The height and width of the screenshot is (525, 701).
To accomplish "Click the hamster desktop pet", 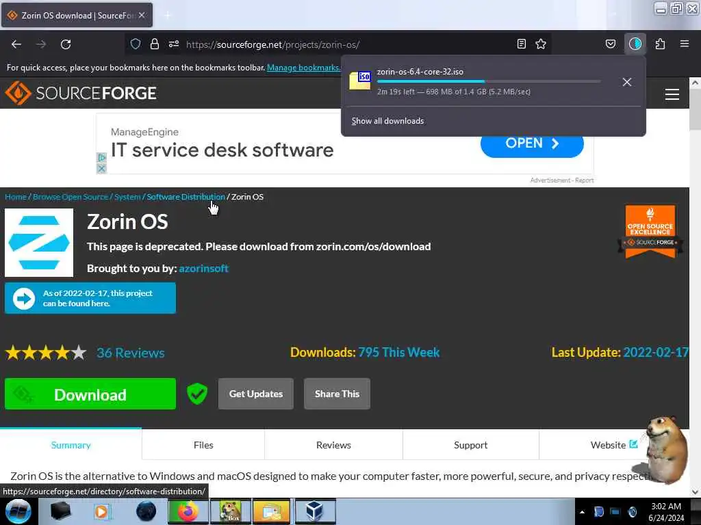I will [x=665, y=449].
